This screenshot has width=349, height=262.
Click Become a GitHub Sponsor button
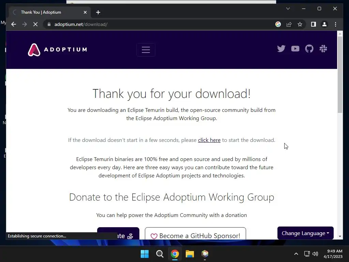point(195,234)
